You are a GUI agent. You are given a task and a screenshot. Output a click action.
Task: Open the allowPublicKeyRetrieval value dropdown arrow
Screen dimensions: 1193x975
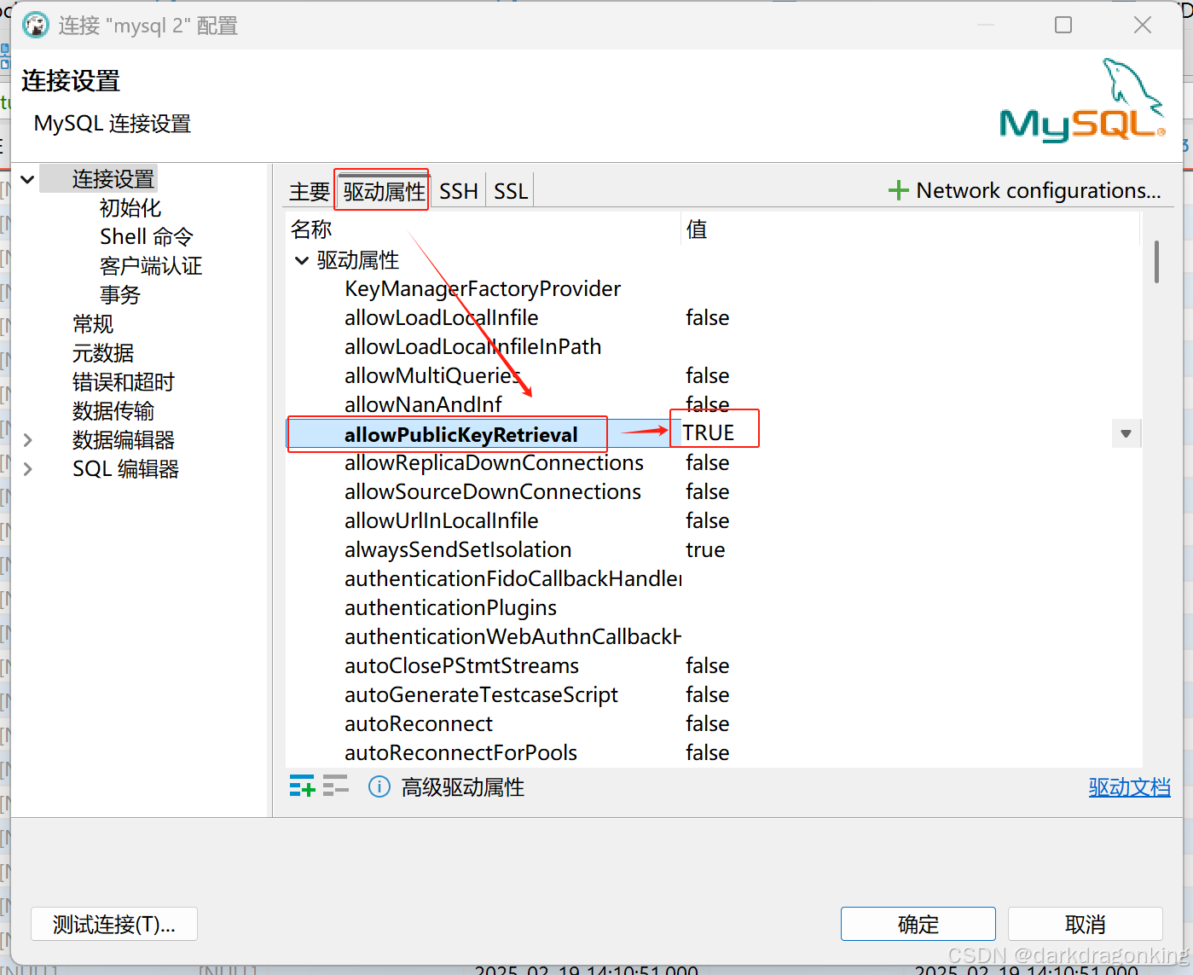click(x=1126, y=433)
